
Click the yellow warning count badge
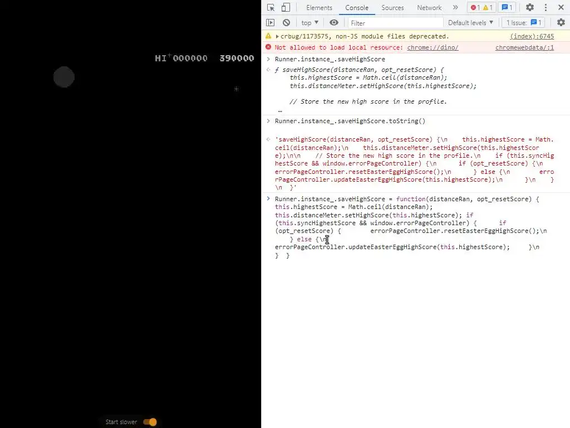tap(488, 7)
